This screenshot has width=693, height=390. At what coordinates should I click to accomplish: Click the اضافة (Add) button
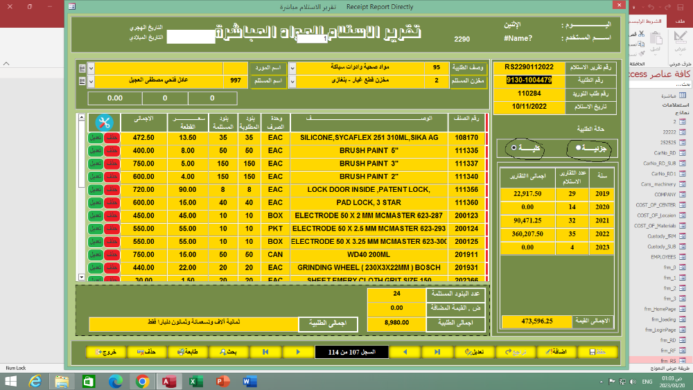click(x=556, y=352)
